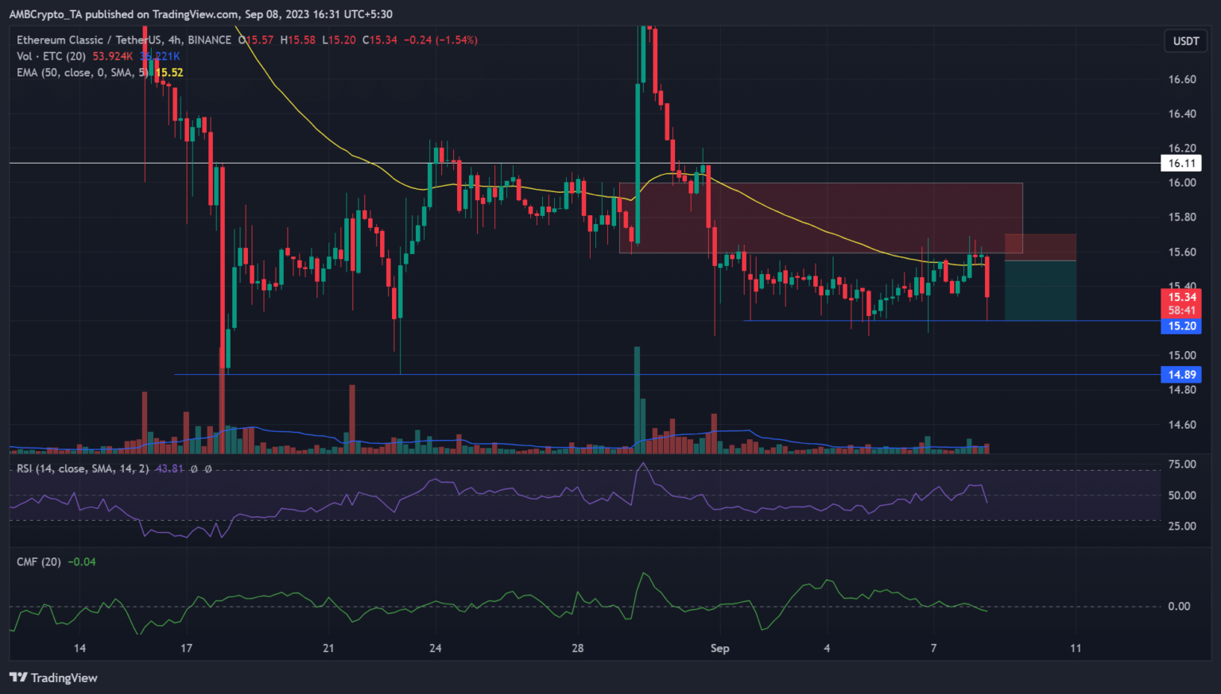Image resolution: width=1221 pixels, height=694 pixels.
Task: Click the Ethereum Classic / TetherUS symbol title
Action: point(124,40)
